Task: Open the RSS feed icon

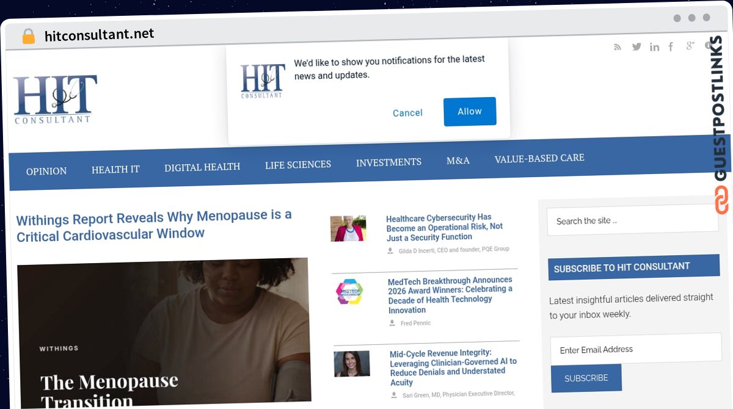Action: click(x=618, y=48)
